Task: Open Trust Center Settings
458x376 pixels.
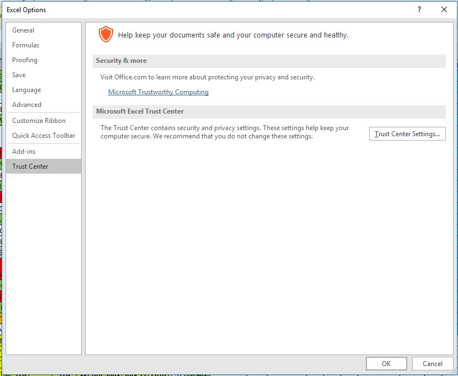Action: 407,134
